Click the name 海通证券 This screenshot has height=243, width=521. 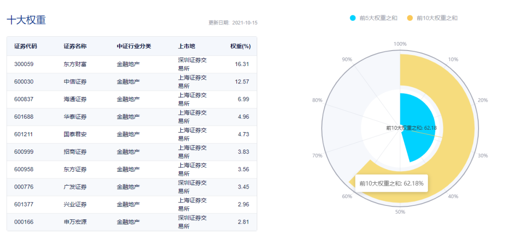pyautogui.click(x=75, y=99)
